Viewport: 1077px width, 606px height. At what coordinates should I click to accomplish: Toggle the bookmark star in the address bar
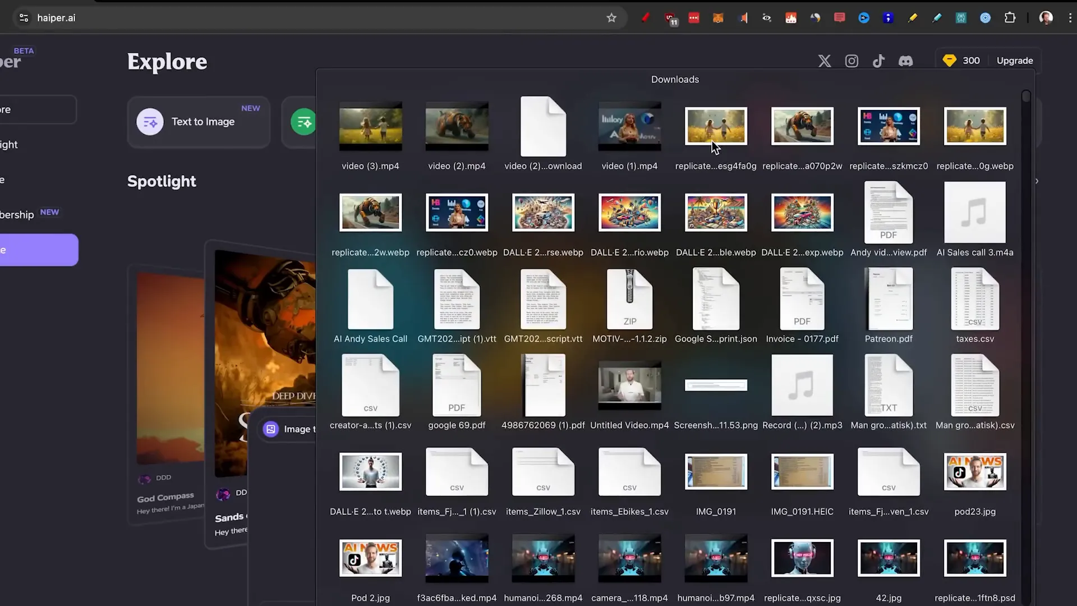pyautogui.click(x=611, y=17)
